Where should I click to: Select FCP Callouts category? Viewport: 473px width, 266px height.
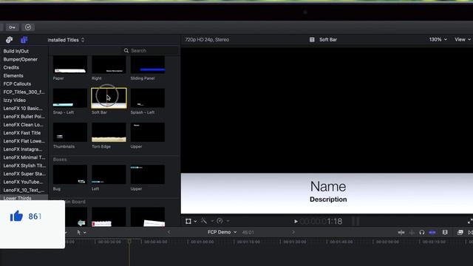(x=17, y=83)
